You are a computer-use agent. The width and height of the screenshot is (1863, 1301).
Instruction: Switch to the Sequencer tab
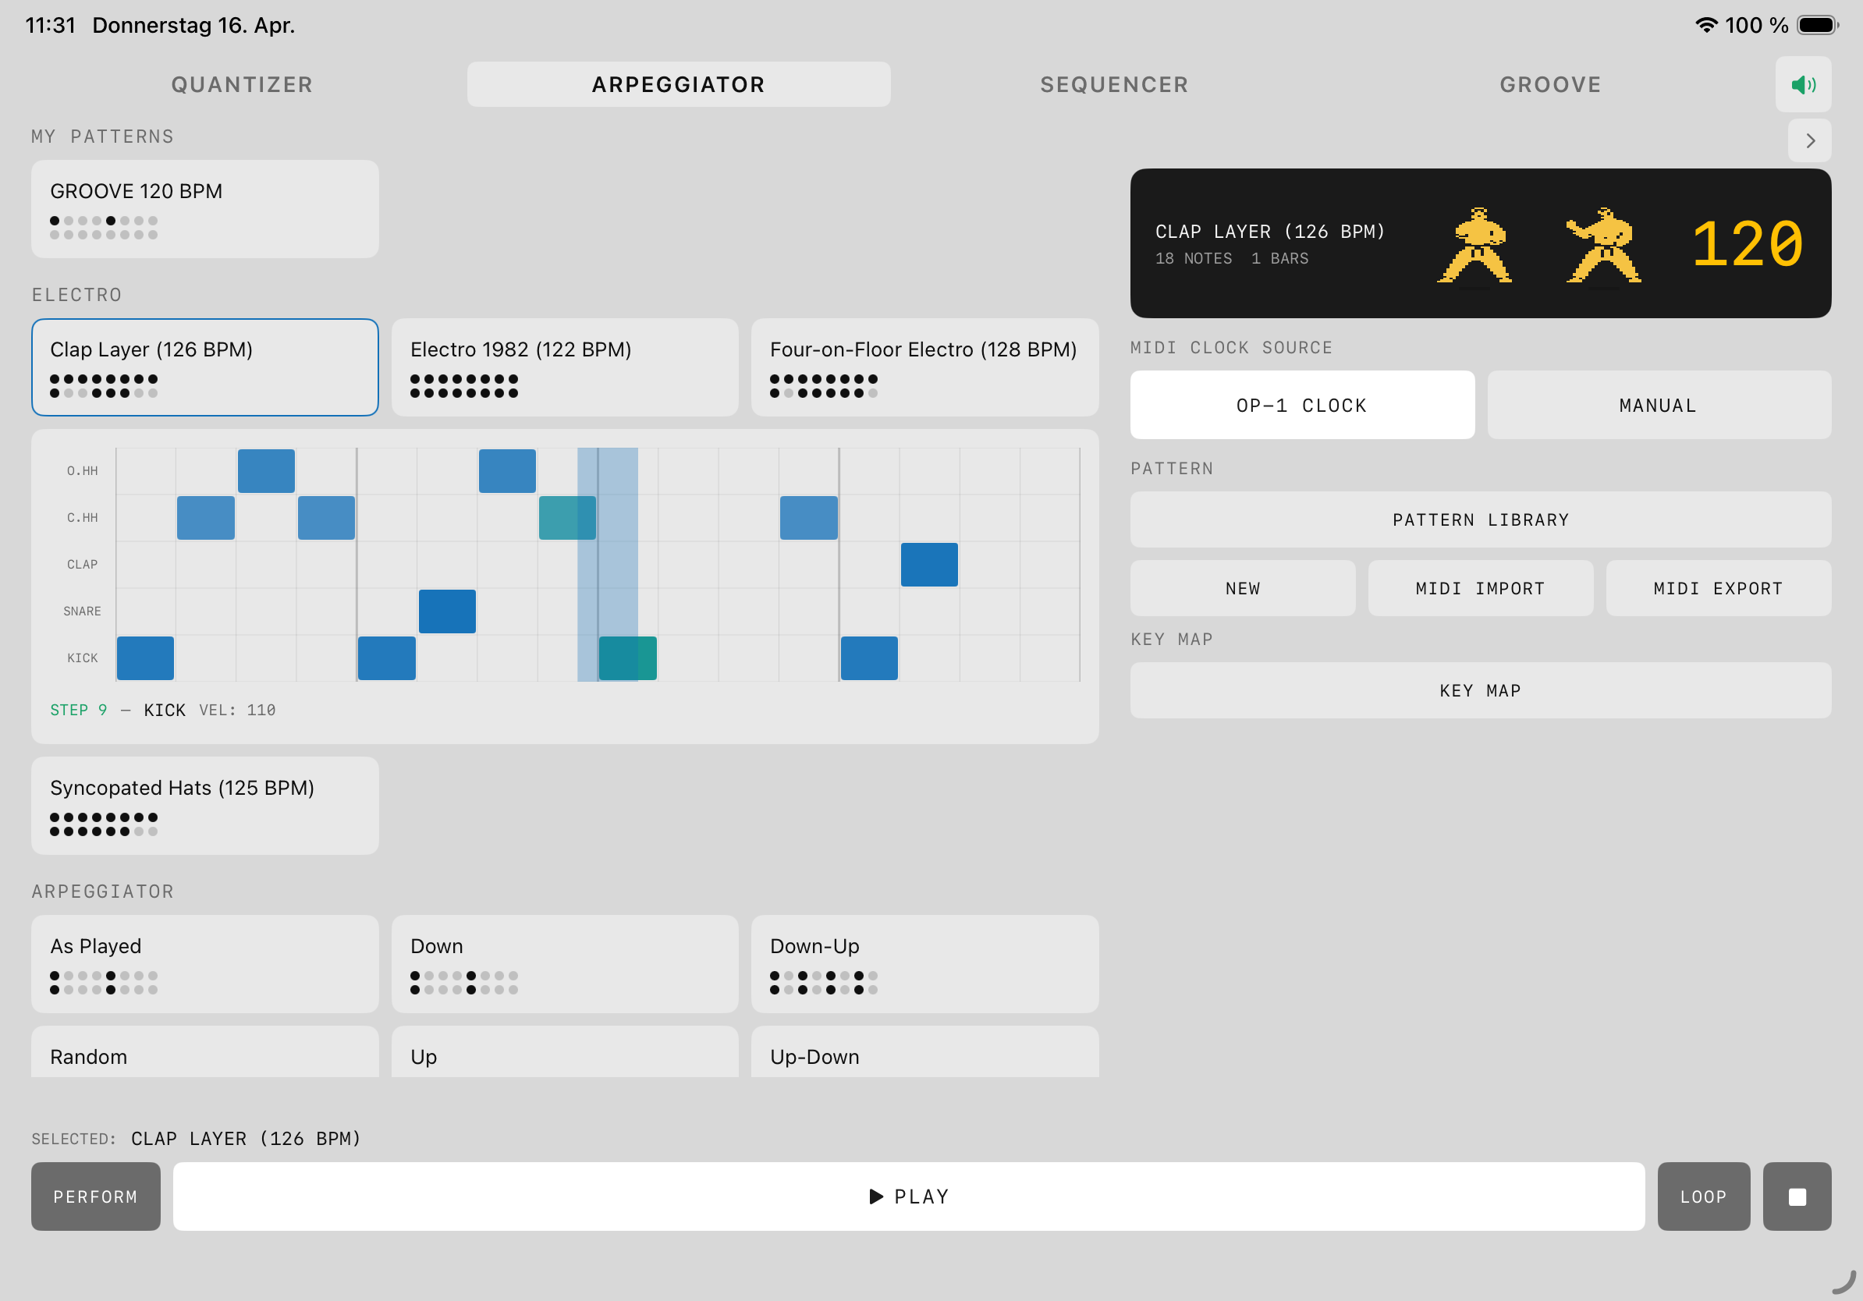1113,83
